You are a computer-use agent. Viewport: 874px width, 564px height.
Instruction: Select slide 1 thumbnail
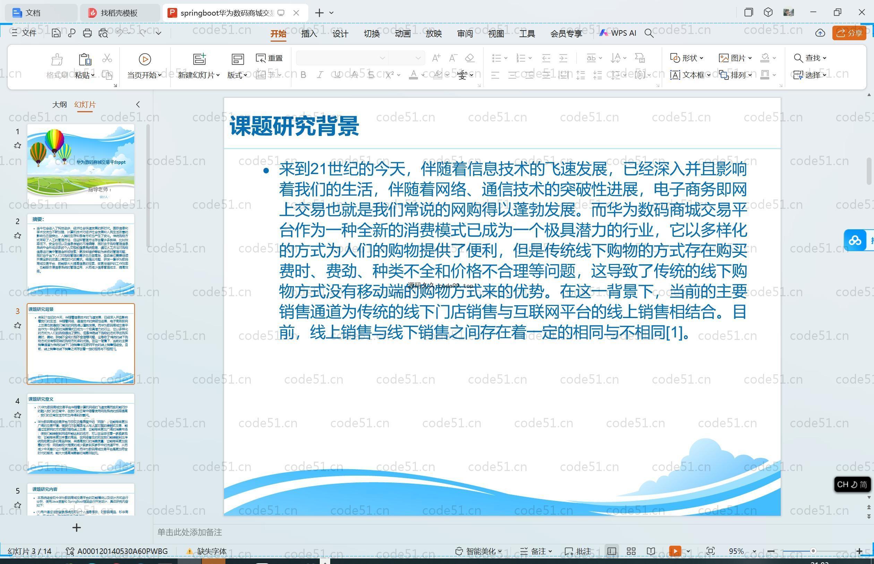click(81, 164)
